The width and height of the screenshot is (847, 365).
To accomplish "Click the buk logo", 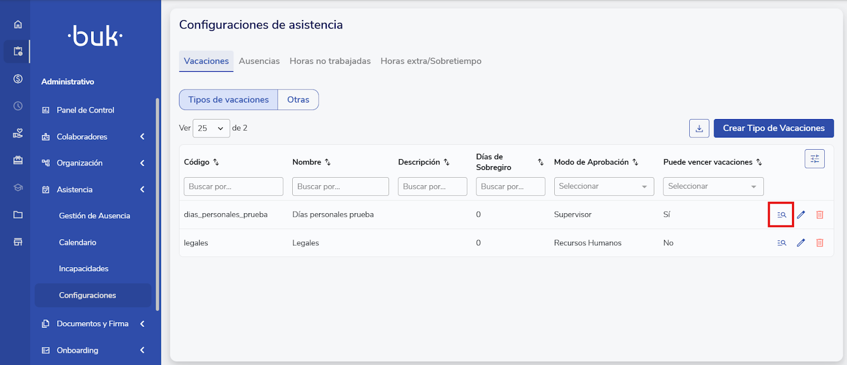I will pyautogui.click(x=95, y=36).
